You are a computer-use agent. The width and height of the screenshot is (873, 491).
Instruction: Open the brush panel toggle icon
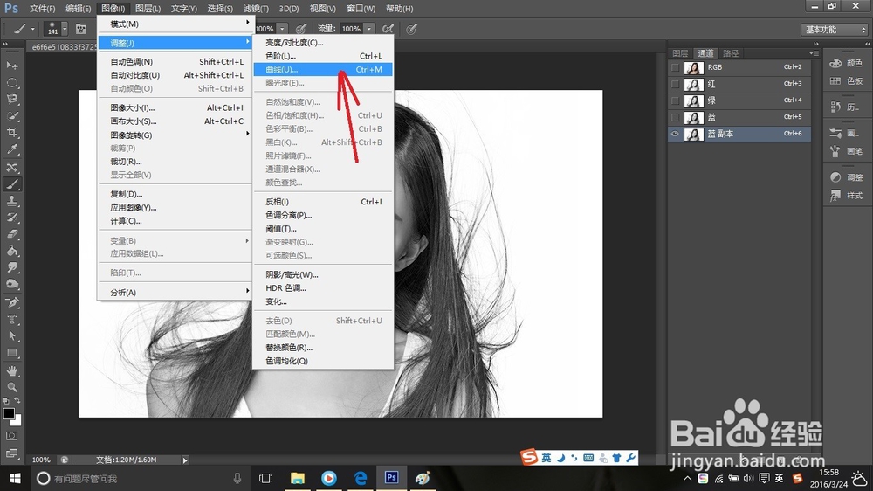80,29
